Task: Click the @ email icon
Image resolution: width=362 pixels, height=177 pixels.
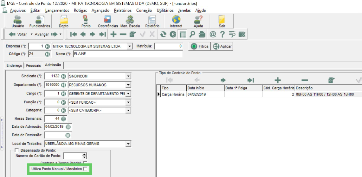Action: [213, 34]
